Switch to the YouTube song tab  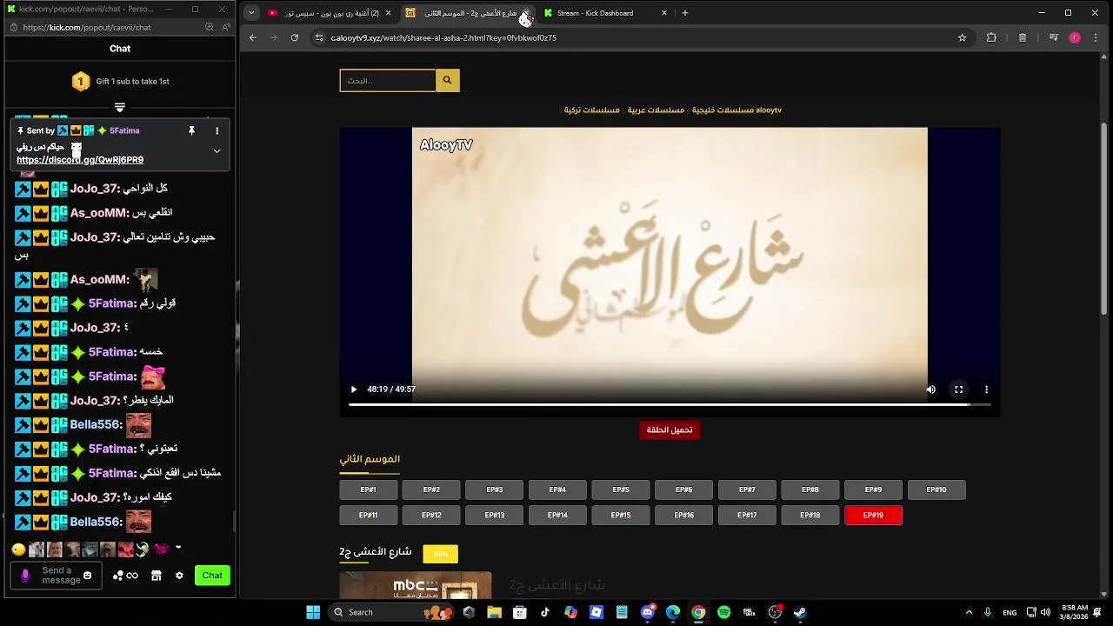point(330,12)
